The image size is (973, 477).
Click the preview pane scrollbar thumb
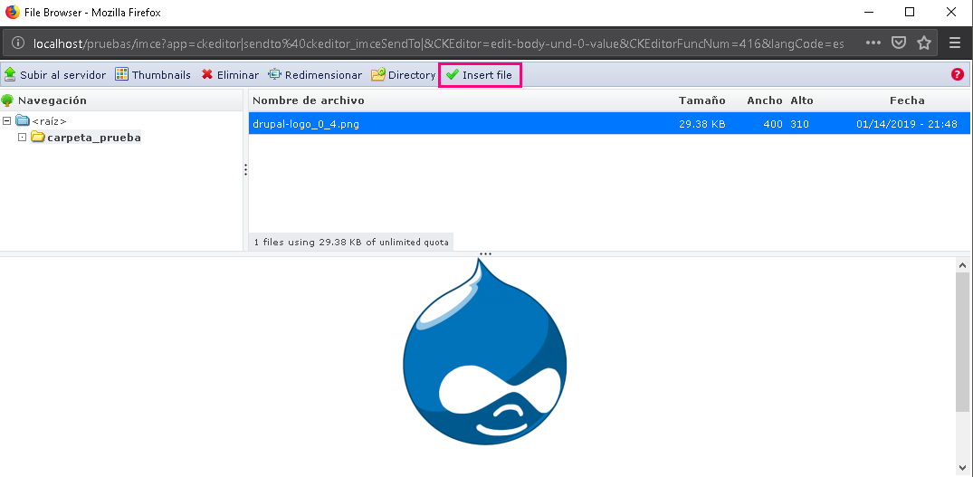(x=962, y=342)
